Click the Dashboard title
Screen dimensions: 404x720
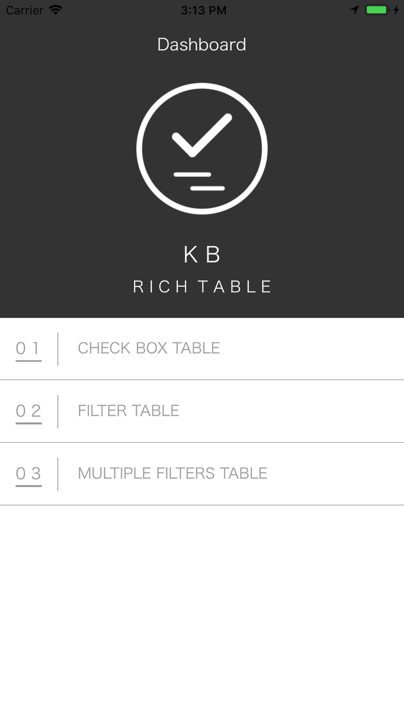point(202,44)
